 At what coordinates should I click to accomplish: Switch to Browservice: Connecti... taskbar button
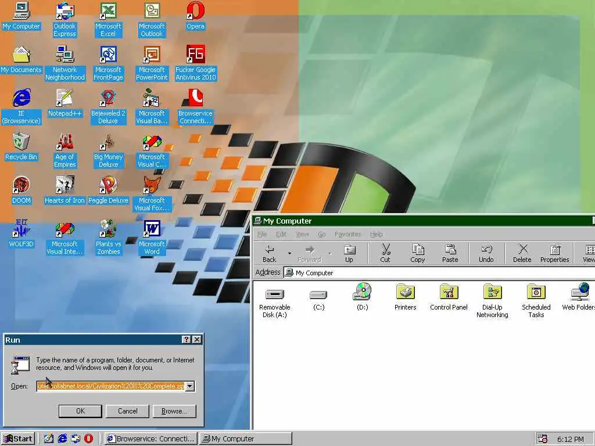pyautogui.click(x=151, y=439)
